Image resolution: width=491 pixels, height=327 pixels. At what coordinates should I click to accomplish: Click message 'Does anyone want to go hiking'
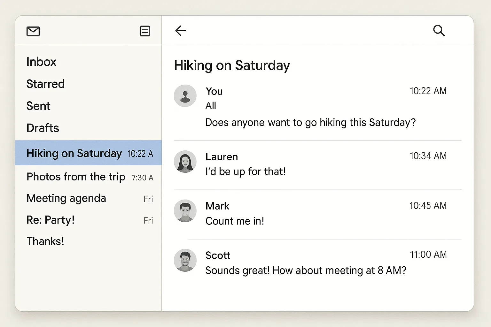pyautogui.click(x=310, y=123)
